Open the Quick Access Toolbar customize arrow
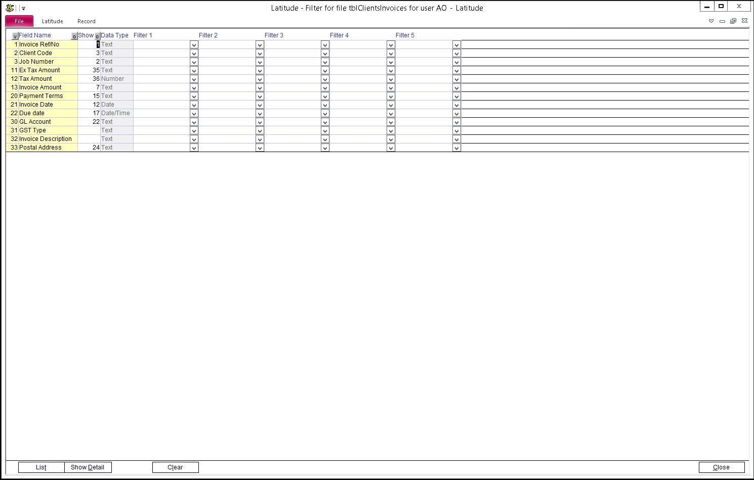 pyautogui.click(x=23, y=9)
